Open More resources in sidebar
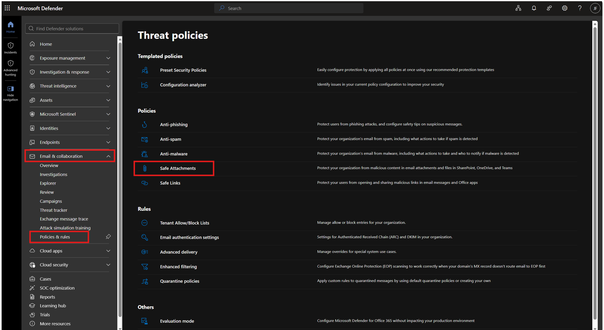The width and height of the screenshot is (604, 330). [55, 324]
